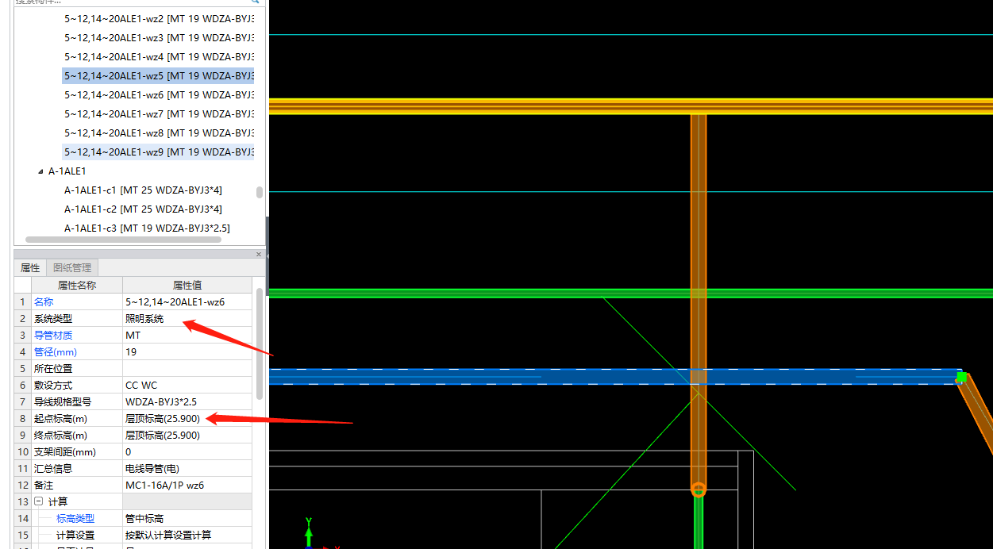Click the 导管材质 value MT

(187, 335)
